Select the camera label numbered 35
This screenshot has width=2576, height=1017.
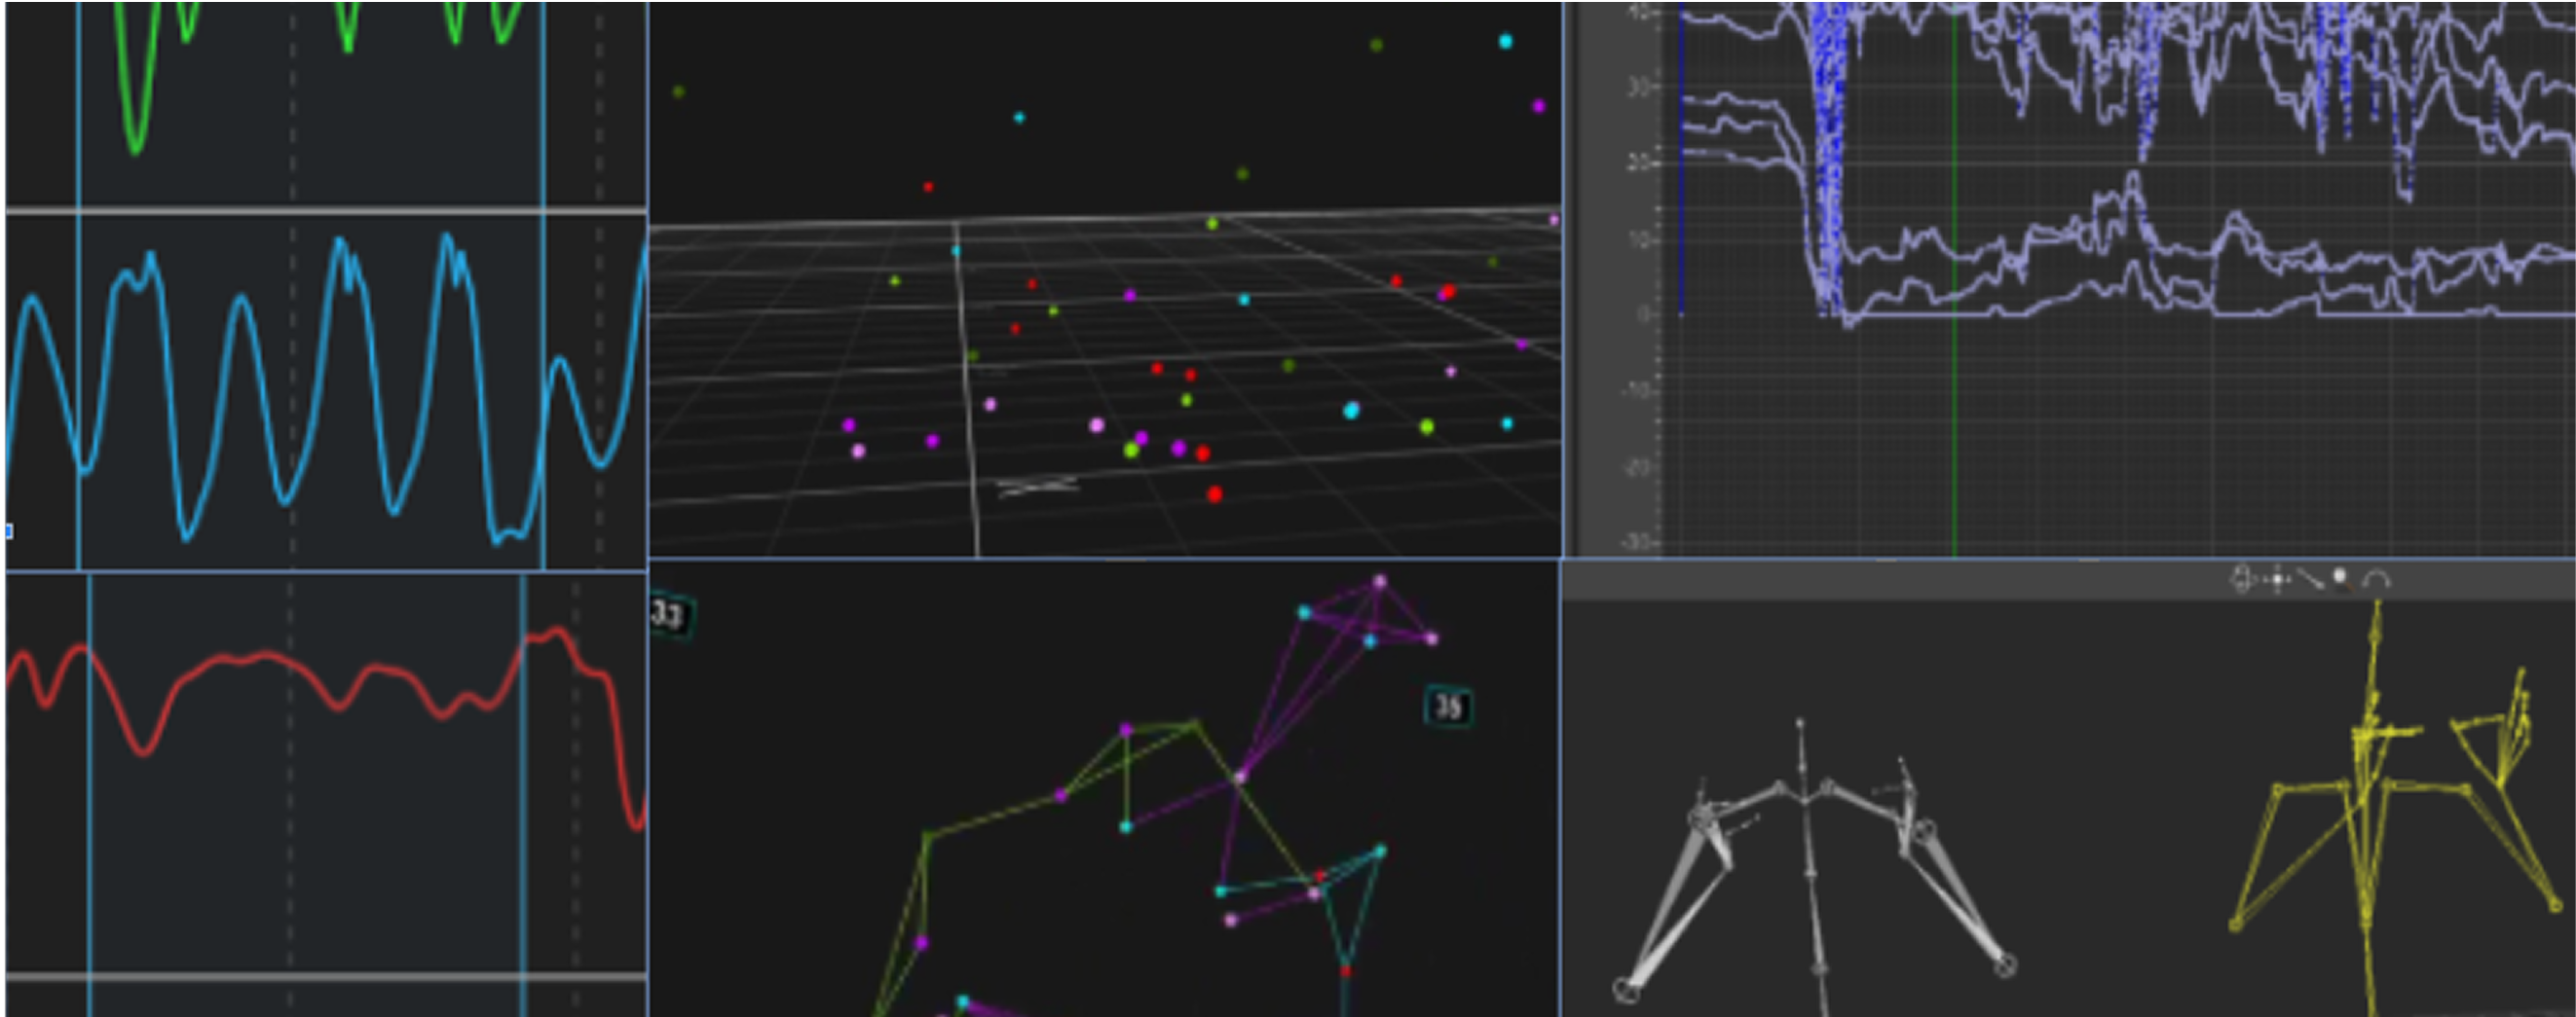pos(1447,708)
